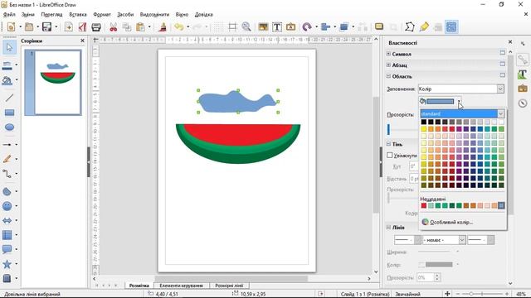The image size is (531, 298).
Task: Expand the Символ section
Action: coord(389,54)
